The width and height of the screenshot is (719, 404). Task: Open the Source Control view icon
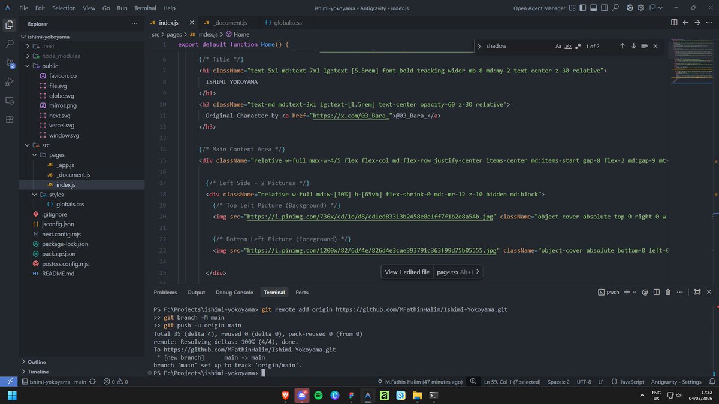tap(9, 62)
